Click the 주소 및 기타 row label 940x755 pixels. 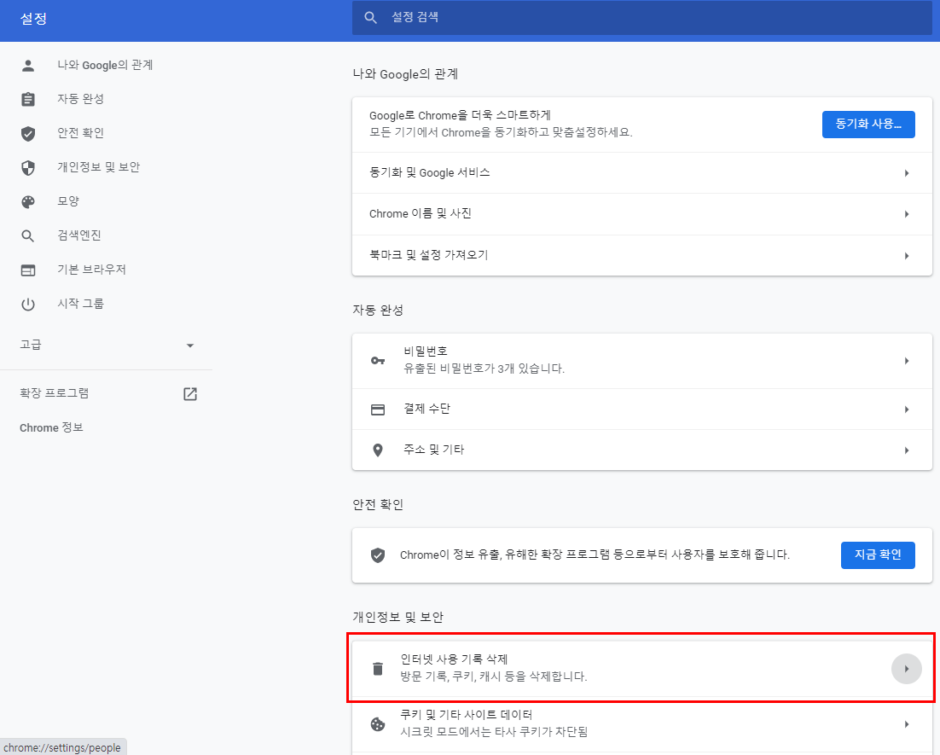coord(434,450)
